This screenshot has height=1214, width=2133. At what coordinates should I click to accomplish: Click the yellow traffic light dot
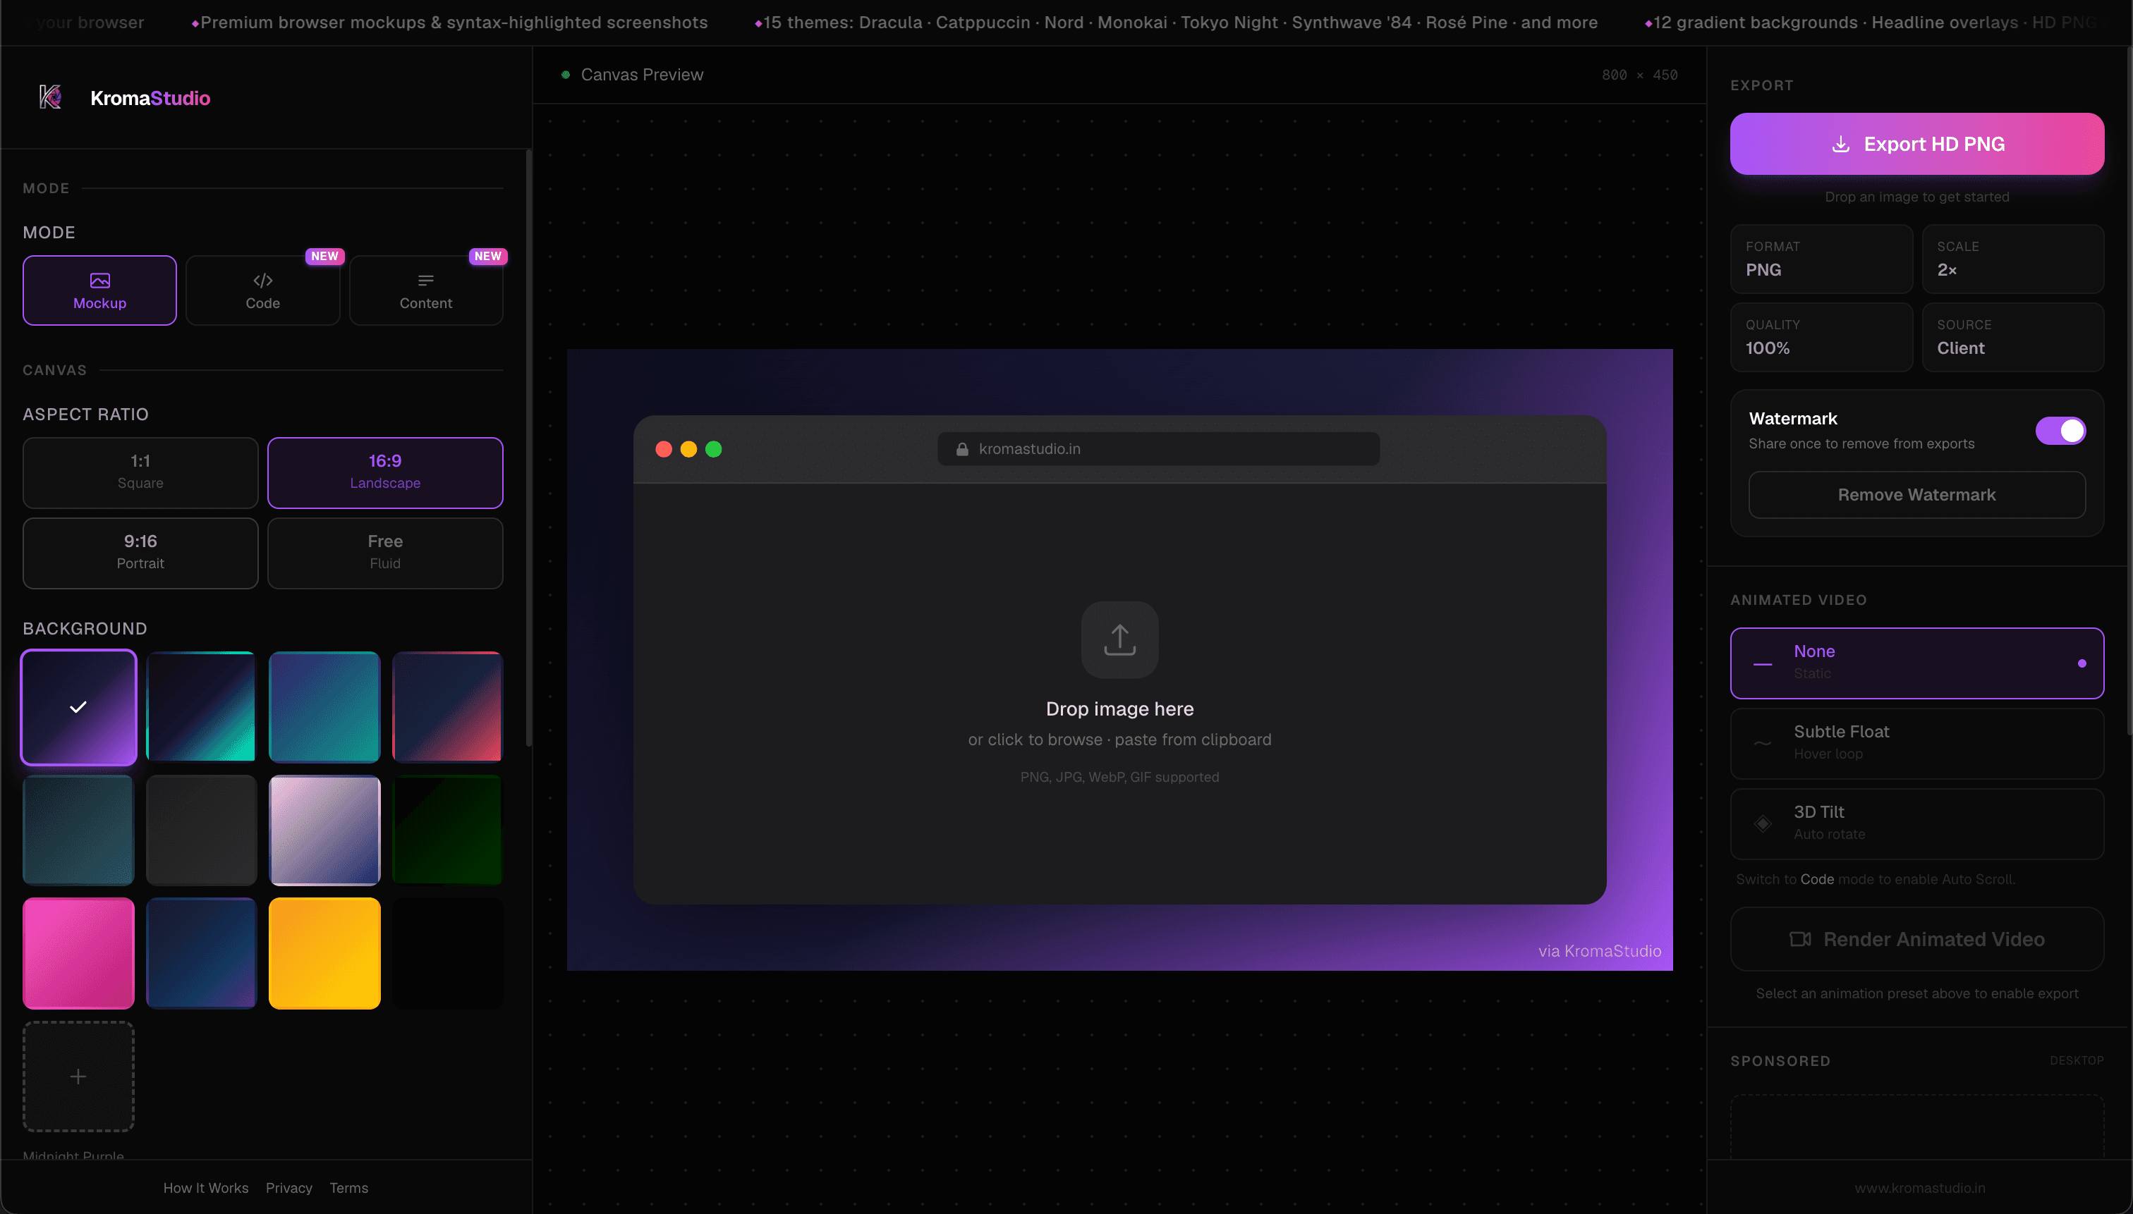click(689, 449)
